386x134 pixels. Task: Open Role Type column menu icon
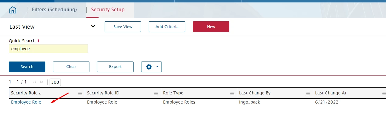pyautogui.click(x=232, y=93)
